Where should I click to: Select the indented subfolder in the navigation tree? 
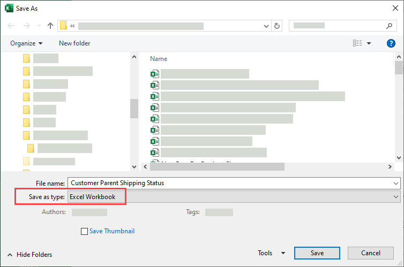(x=59, y=148)
